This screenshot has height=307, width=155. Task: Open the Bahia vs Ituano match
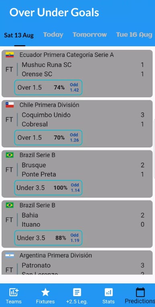coord(77,224)
